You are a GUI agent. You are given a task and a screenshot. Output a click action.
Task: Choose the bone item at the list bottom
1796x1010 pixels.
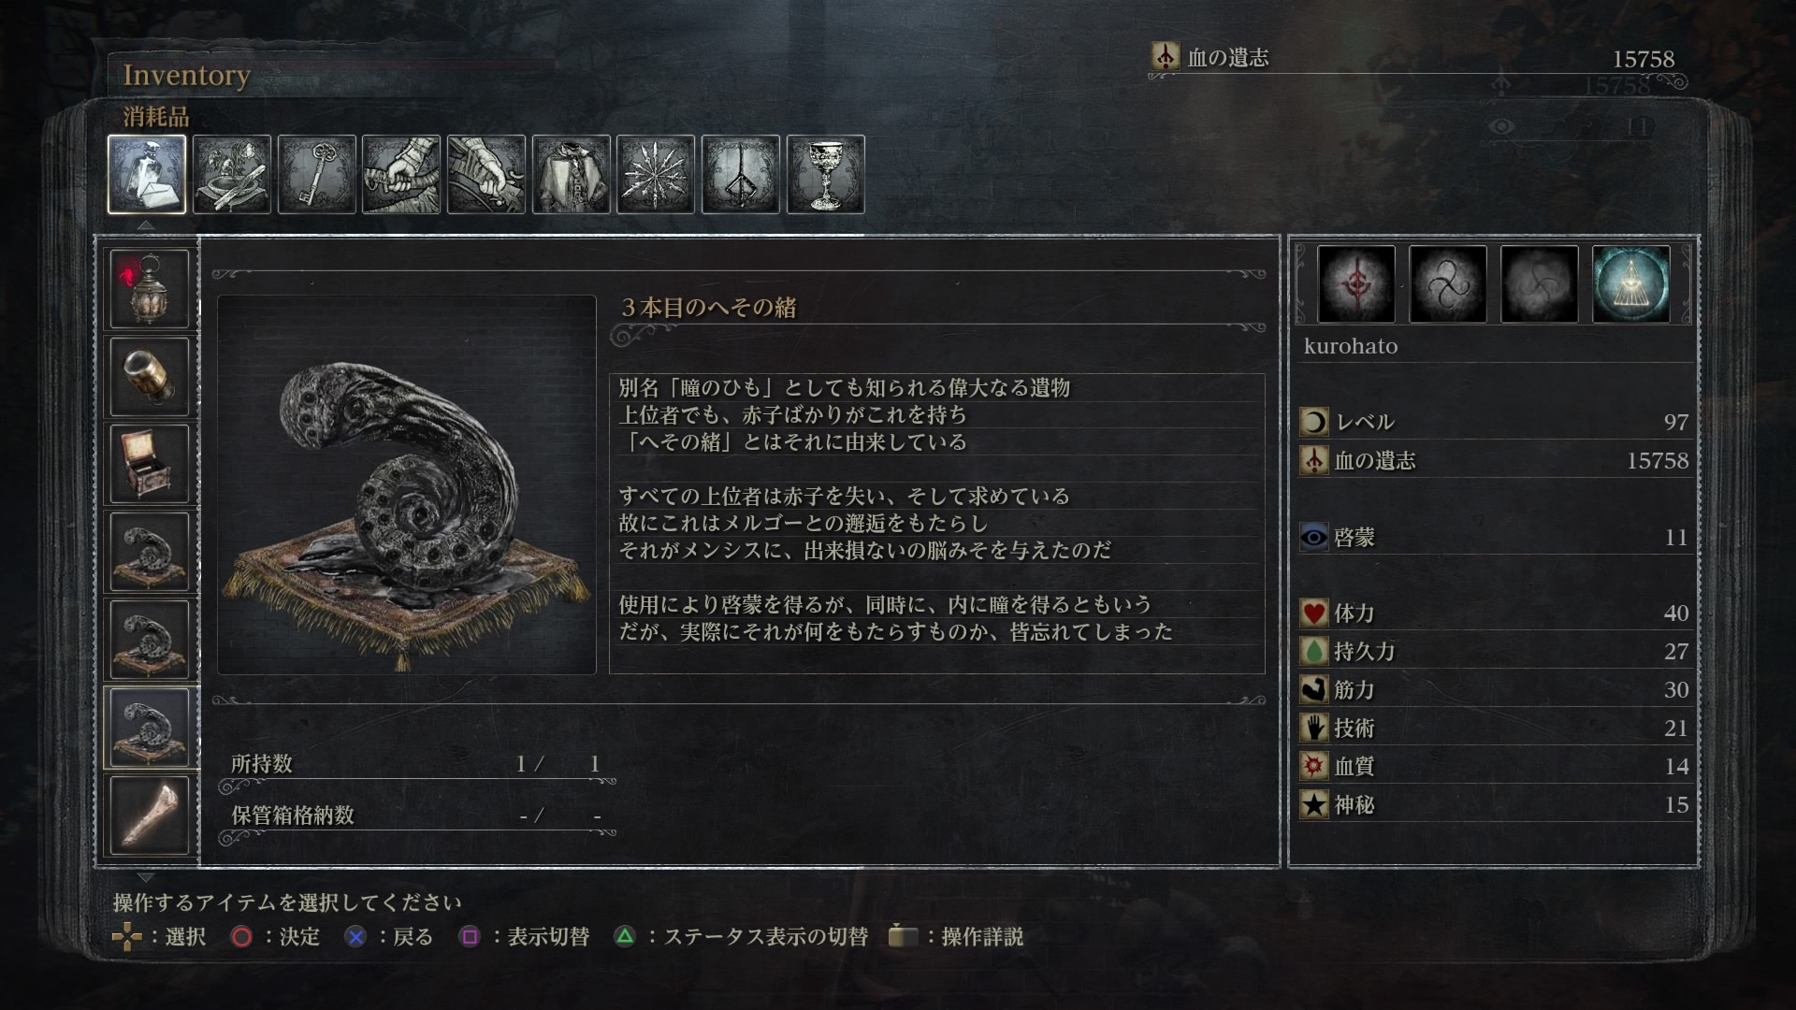150,815
